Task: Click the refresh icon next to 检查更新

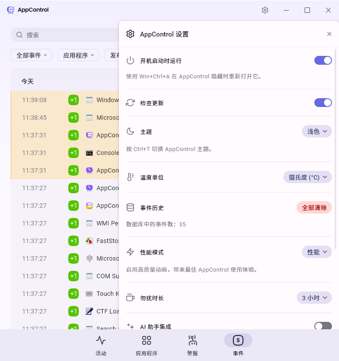Action: (x=130, y=103)
